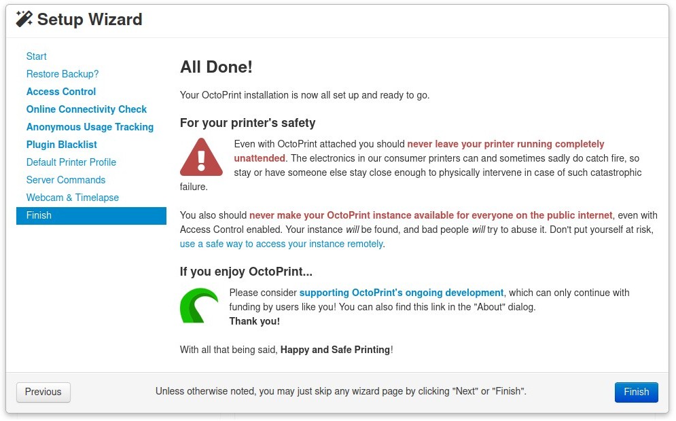The width and height of the screenshot is (676, 421).
Task: Open the Anonymous Usage Tracking page
Action: (x=90, y=127)
